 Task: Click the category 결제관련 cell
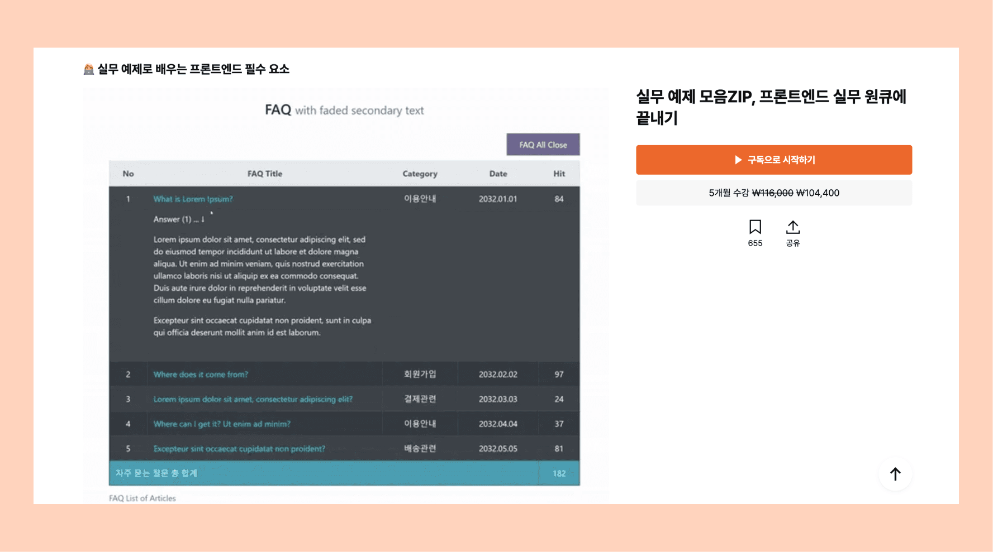point(420,399)
